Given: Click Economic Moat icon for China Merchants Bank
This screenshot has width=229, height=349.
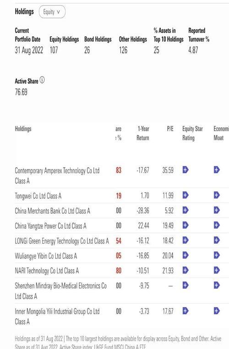Looking at the screenshot, I should (217, 210).
